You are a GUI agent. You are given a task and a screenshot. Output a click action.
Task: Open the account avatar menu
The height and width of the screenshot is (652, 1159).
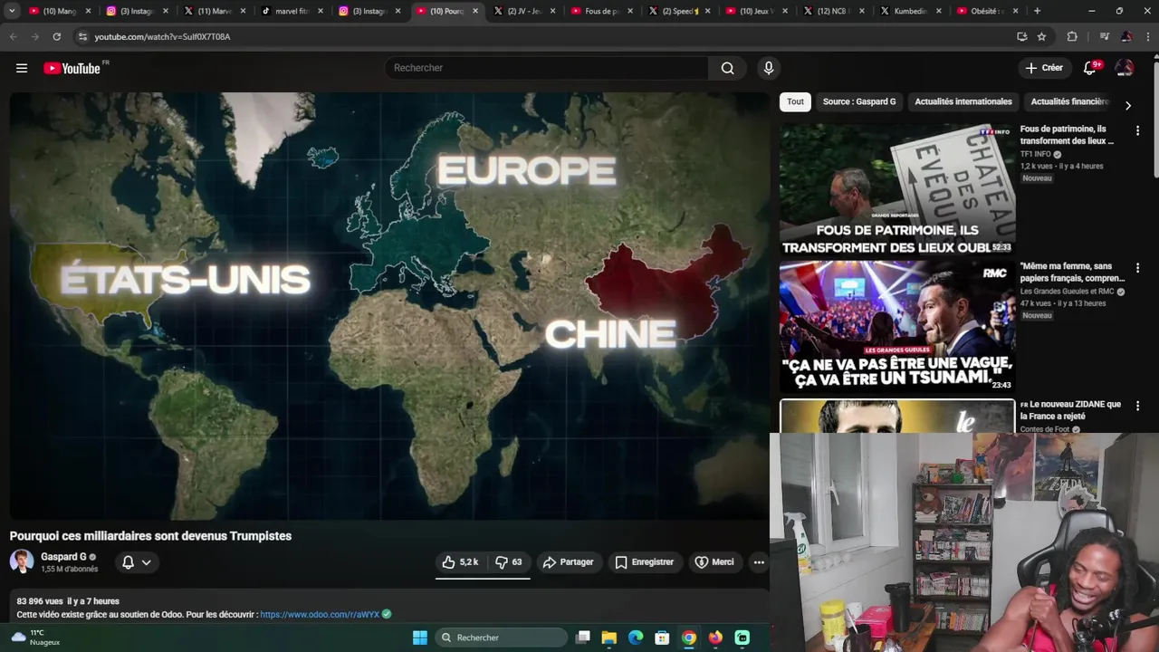1125,68
